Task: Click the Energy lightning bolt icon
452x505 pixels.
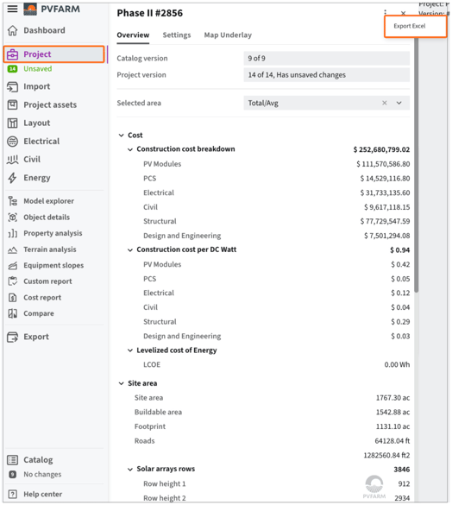Action: pos(13,178)
